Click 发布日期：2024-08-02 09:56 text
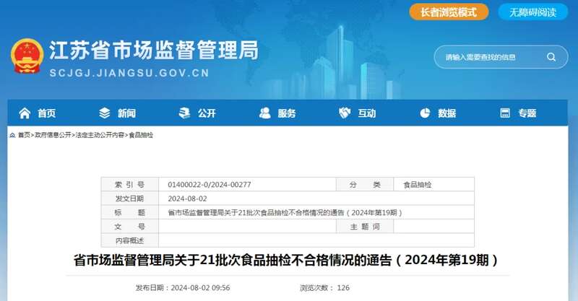 tap(183, 288)
